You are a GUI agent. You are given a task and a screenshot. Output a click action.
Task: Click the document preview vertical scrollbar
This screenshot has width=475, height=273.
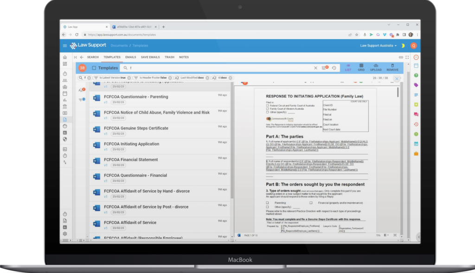click(x=398, y=92)
